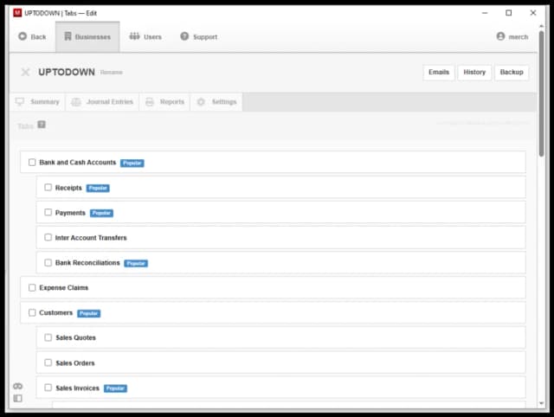554x417 pixels.
Task: Click the Tabs section heading
Action: tap(25, 126)
